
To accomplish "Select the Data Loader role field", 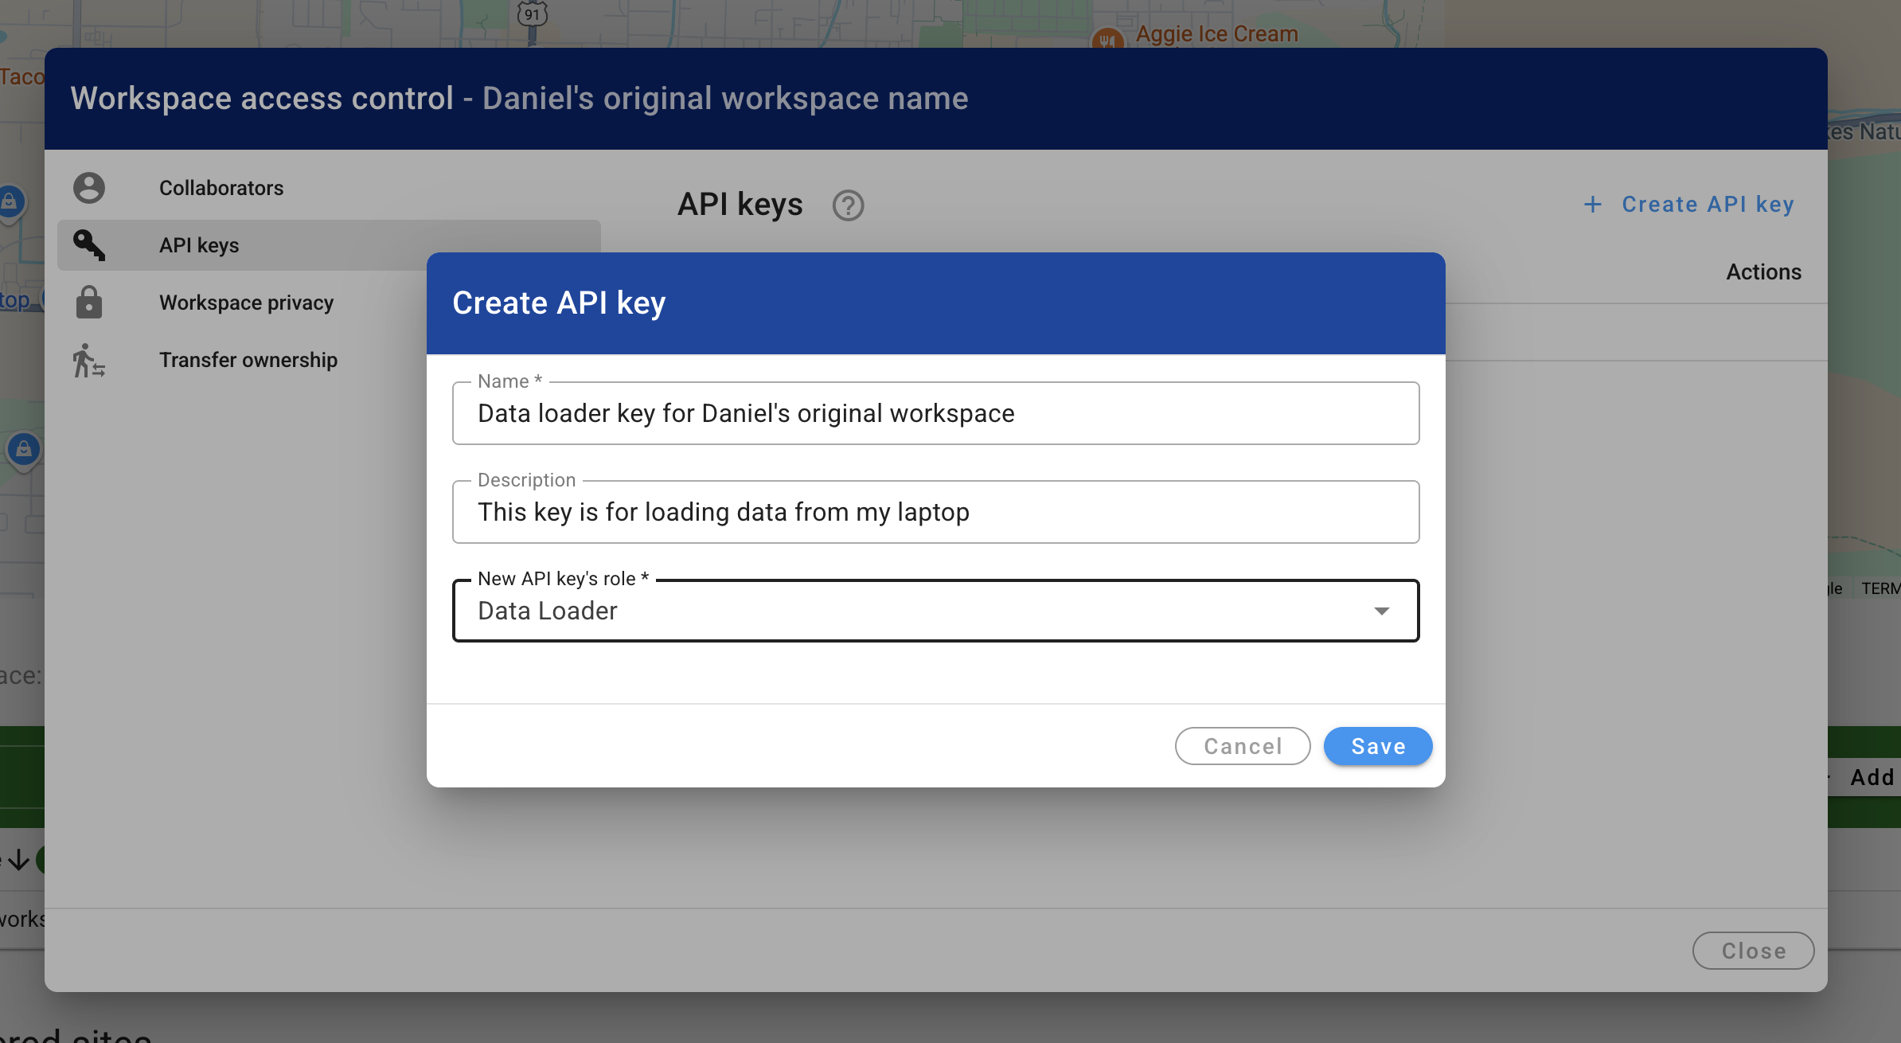I will pyautogui.click(x=935, y=611).
